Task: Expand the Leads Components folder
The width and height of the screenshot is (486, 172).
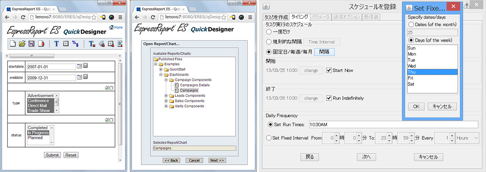Action: (x=166, y=95)
